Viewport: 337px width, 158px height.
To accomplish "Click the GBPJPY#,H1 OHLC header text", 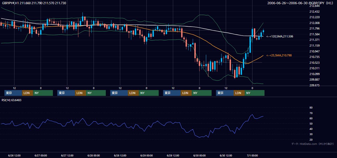I will tap(34, 3).
